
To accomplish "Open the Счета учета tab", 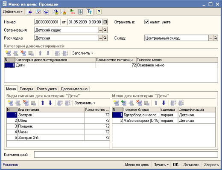I will click(47, 89).
